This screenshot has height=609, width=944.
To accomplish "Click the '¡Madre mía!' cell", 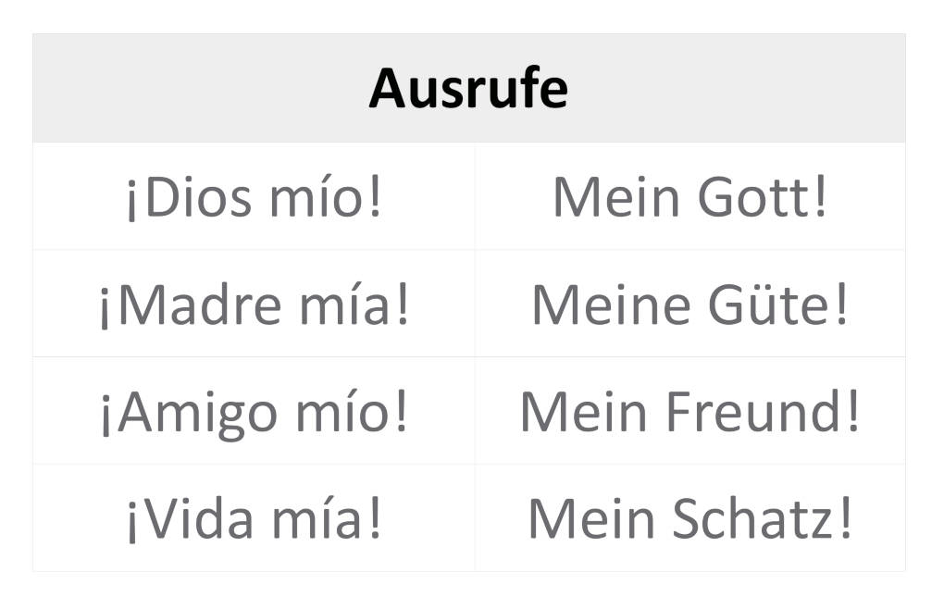I will 254,304.
